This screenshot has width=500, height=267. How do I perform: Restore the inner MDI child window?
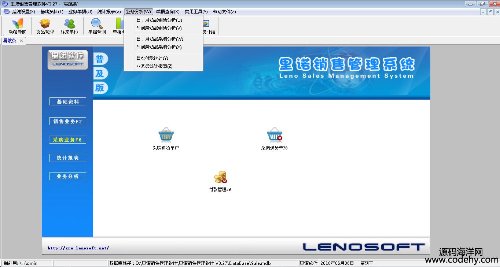coord(490,12)
